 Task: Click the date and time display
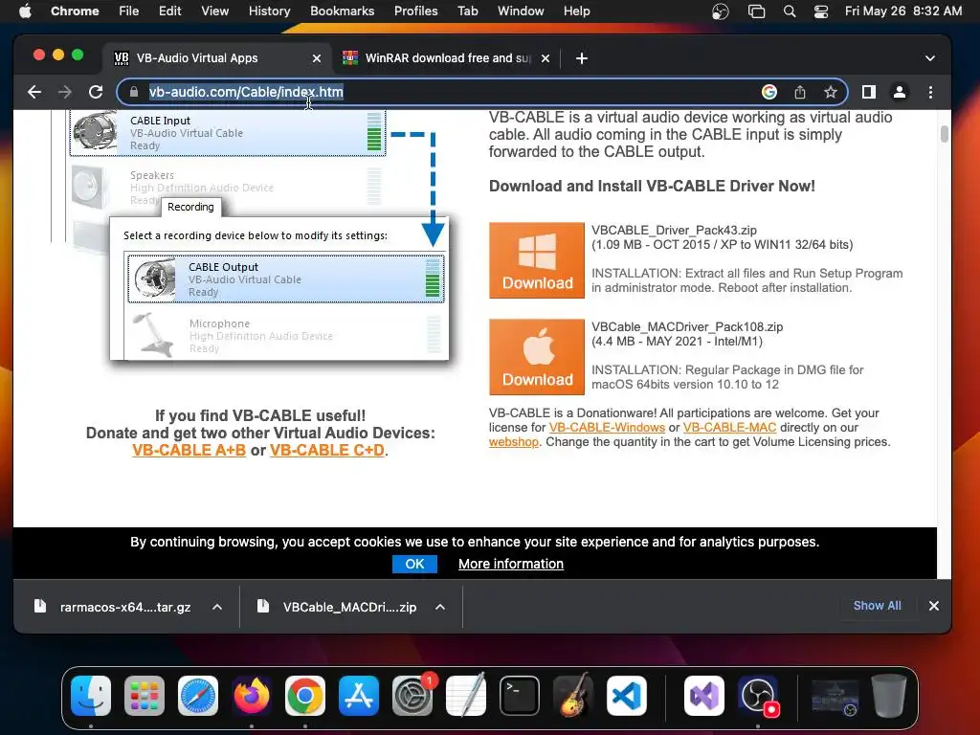[x=903, y=11]
